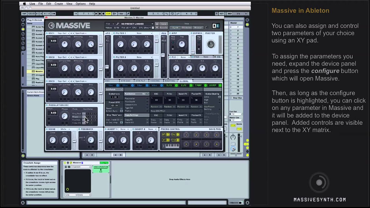Select Massive's Browser view button

click(198, 27)
